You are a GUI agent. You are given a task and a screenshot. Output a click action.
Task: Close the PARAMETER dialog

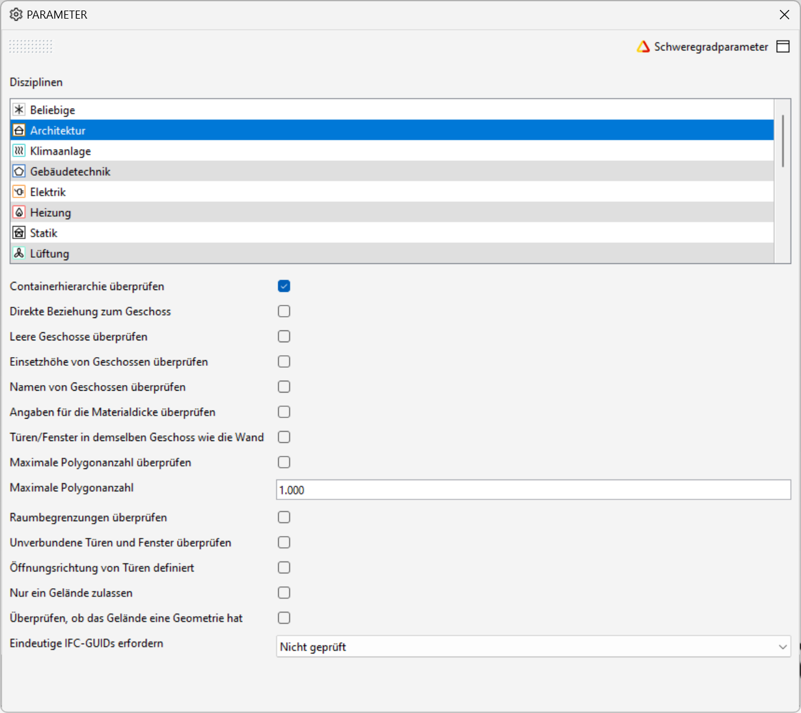[784, 15]
